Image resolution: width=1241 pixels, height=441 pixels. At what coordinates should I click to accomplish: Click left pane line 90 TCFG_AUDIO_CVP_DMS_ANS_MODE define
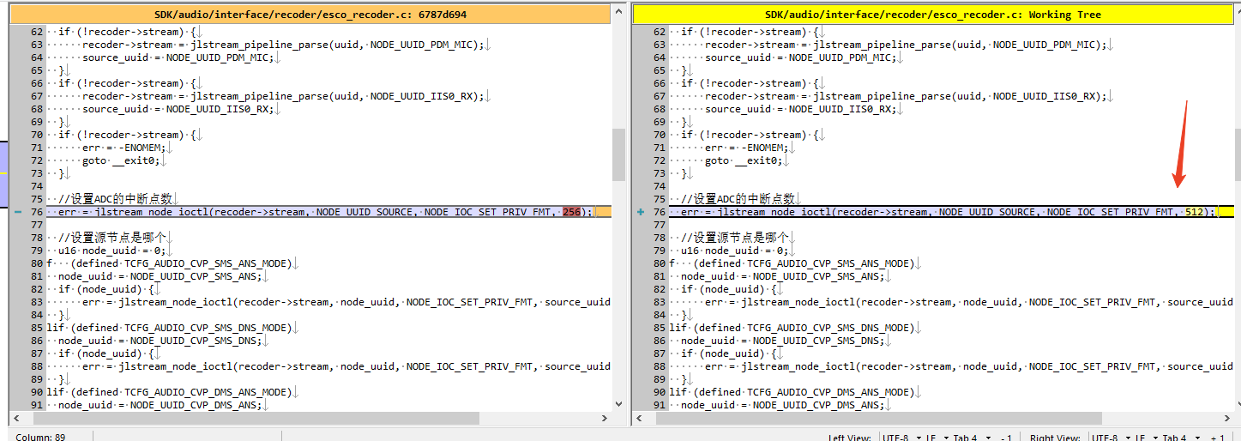click(171, 392)
